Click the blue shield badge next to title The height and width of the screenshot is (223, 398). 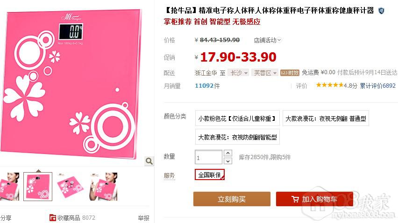pyautogui.click(x=381, y=11)
